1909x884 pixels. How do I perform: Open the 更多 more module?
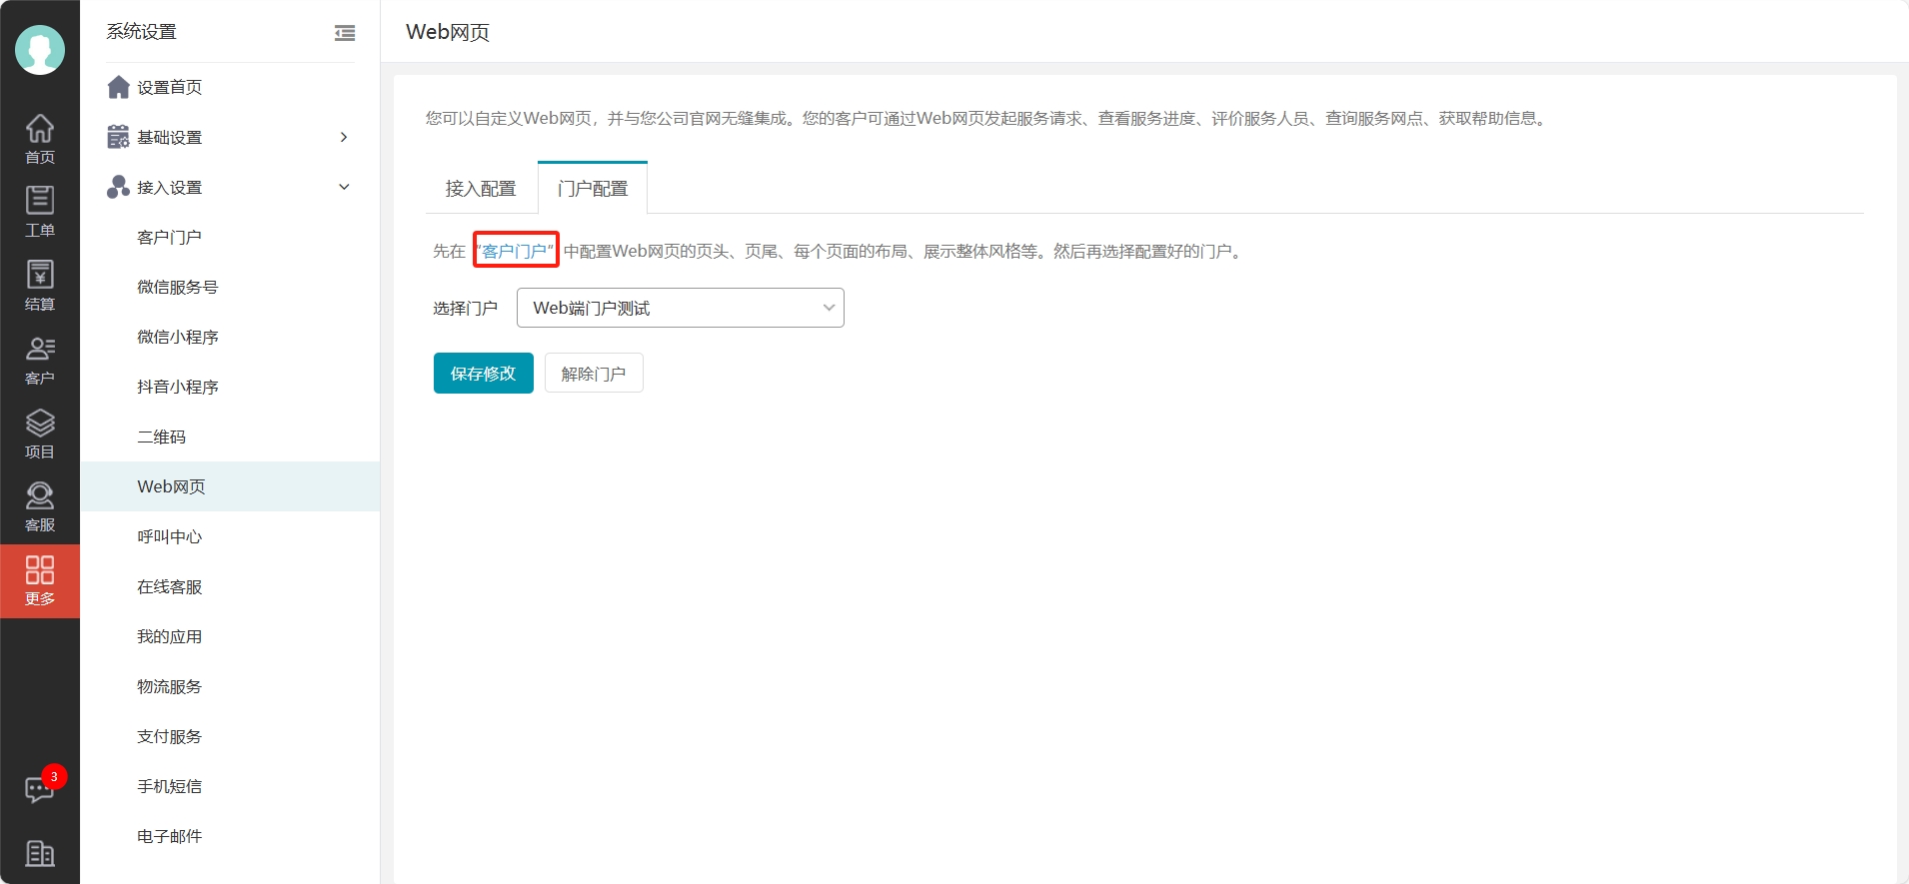coord(40,581)
